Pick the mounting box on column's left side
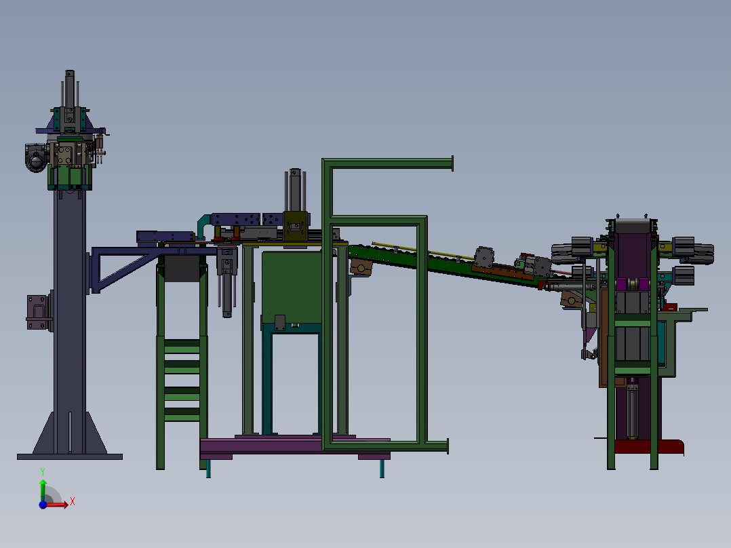 (x=39, y=312)
